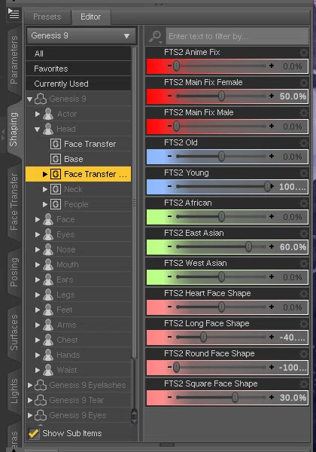
Task: Click the Genesis 9 figure icon in tree
Action: [41, 99]
